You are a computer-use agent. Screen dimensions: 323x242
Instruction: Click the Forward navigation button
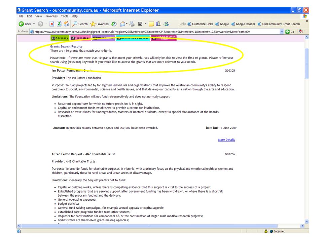click(x=40, y=24)
